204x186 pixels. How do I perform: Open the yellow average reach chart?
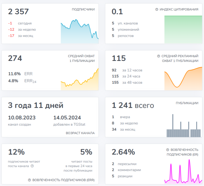(x=80, y=79)
